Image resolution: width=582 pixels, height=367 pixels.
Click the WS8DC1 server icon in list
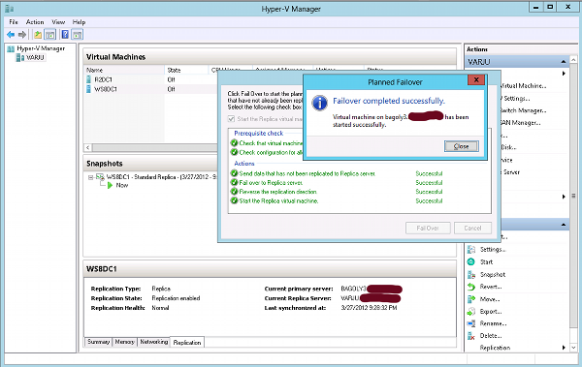(x=88, y=89)
